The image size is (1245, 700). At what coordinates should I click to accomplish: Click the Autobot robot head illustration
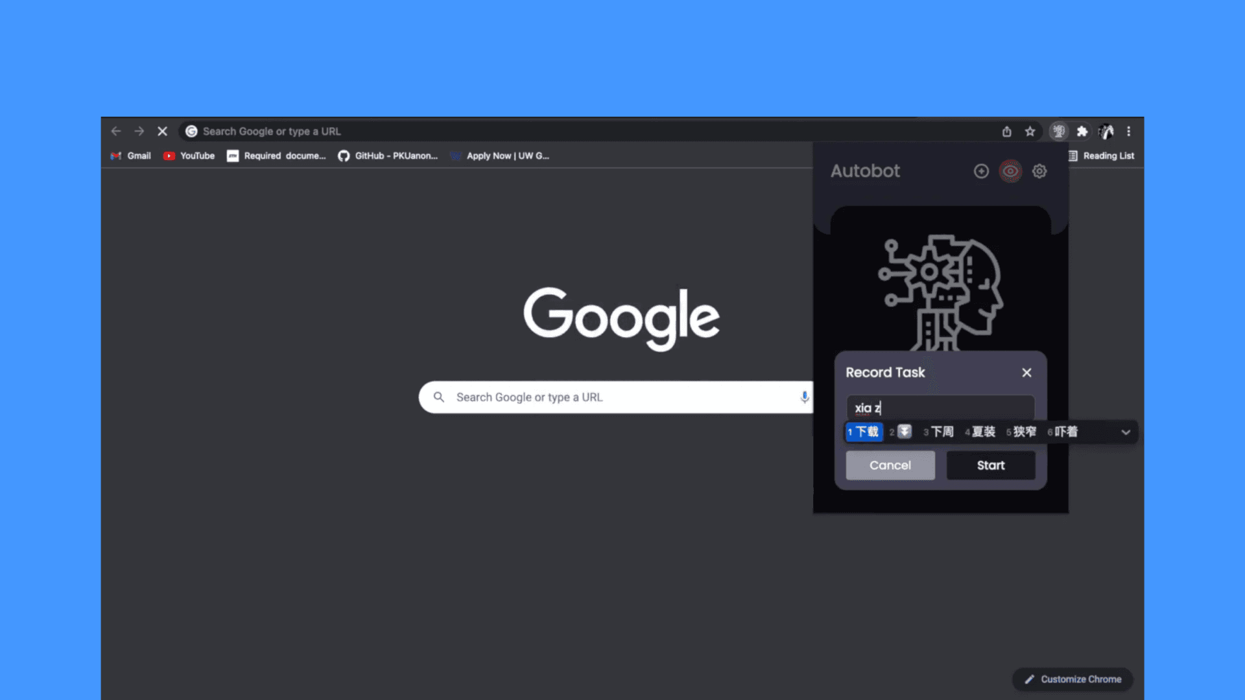pyautogui.click(x=940, y=293)
